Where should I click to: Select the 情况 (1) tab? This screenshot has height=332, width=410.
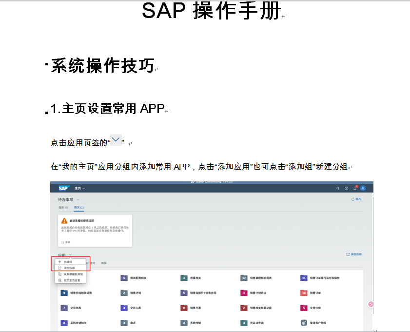point(78,208)
